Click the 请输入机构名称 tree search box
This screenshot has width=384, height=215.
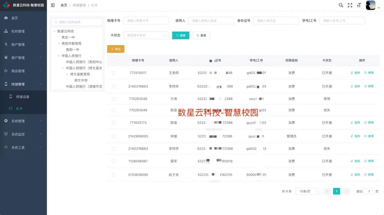(77, 22)
